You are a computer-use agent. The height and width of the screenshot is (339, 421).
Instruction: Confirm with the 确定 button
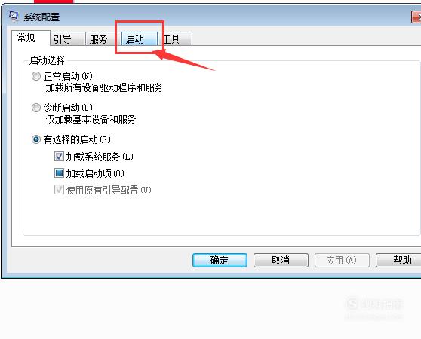pos(220,260)
